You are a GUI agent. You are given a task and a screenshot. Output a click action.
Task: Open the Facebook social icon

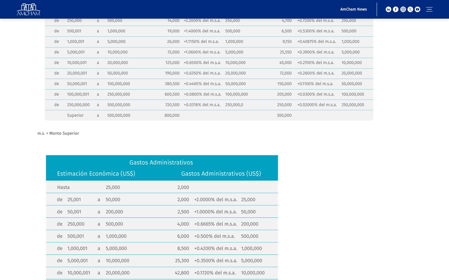click(396, 9)
